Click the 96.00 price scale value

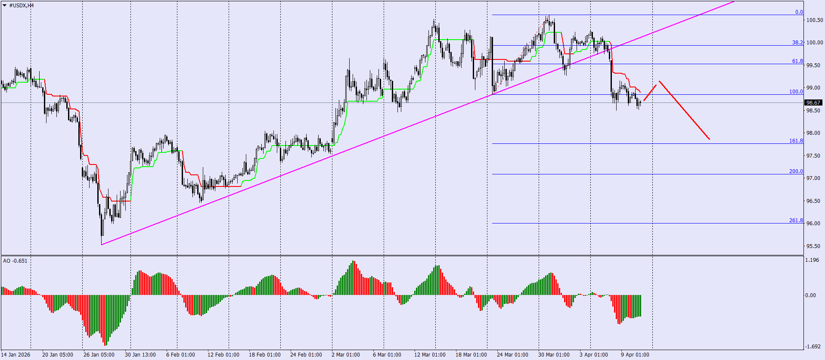point(813,223)
